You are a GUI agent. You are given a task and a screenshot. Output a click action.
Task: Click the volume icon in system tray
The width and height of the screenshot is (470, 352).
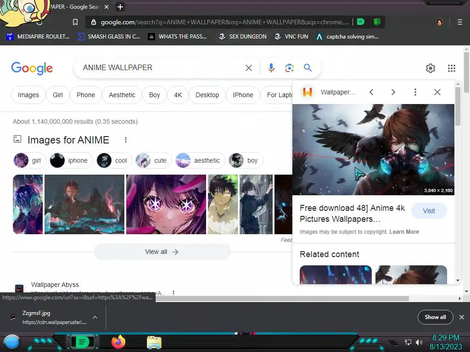pyautogui.click(x=419, y=342)
